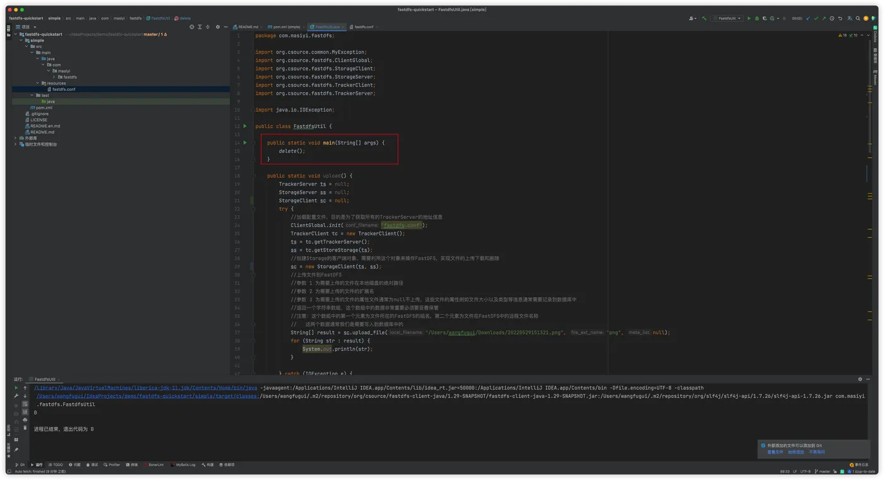Select LICENSE file in project tree
884x480 pixels.
point(36,120)
